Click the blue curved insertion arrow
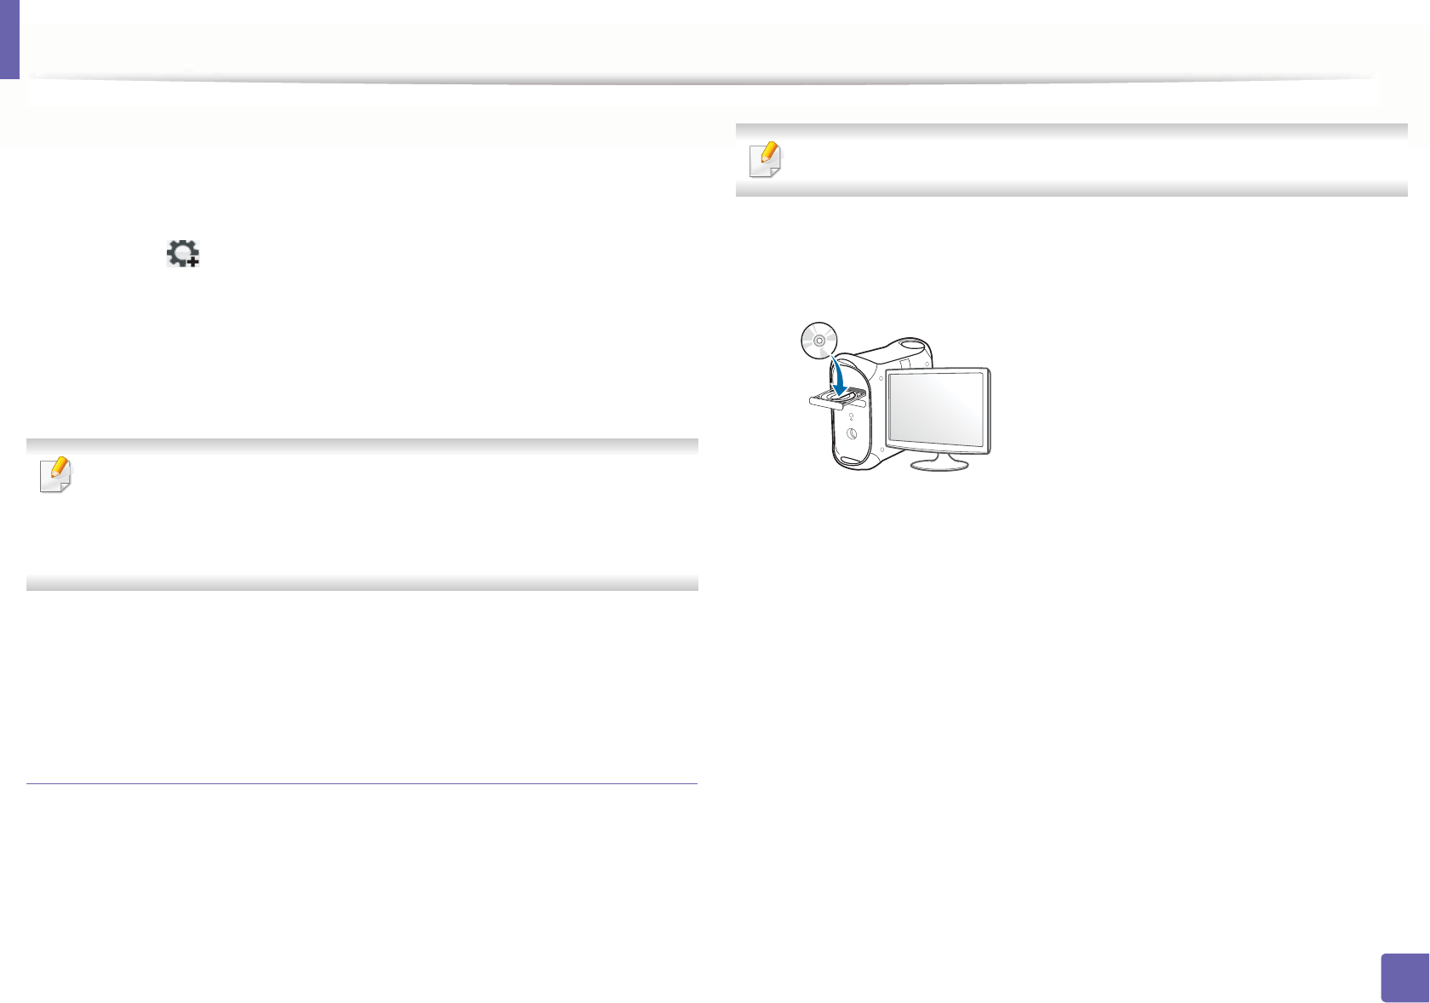Viewport: 1430px width, 1003px height. (838, 374)
